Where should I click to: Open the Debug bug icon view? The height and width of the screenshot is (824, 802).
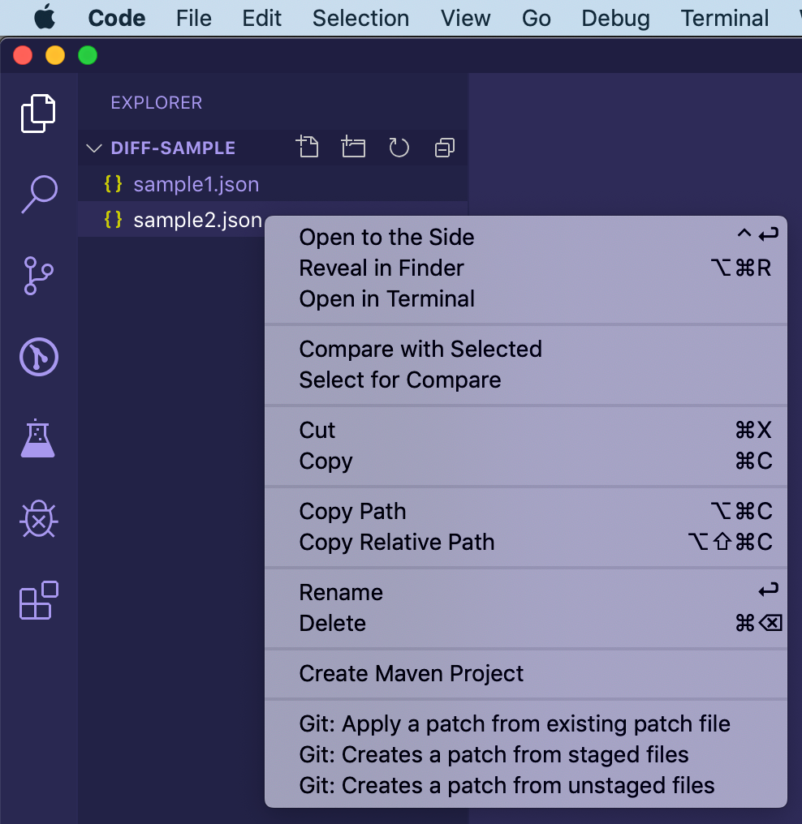pos(38,519)
